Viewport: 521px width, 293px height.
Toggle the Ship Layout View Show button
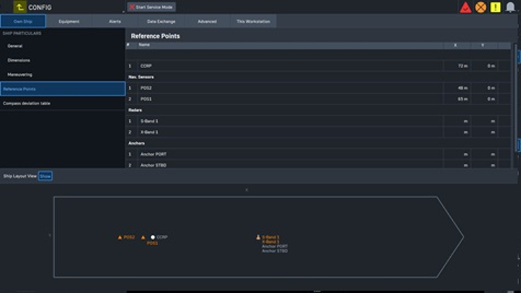[45, 176]
